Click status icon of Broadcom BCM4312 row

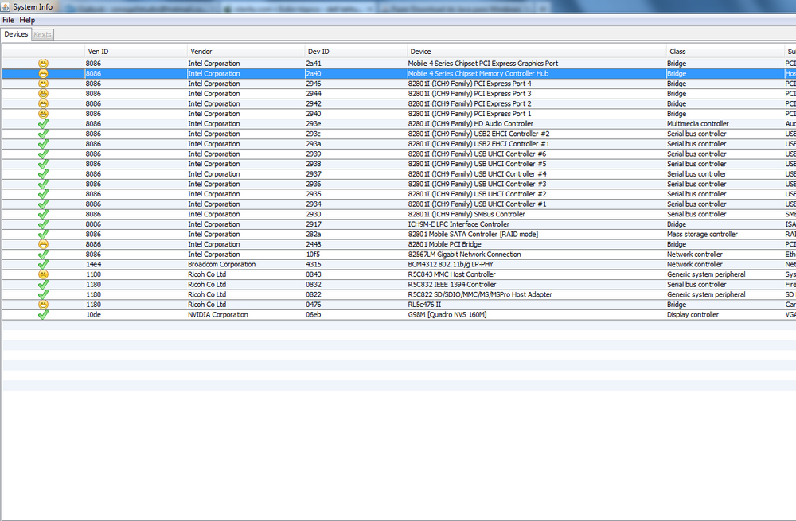[43, 265]
